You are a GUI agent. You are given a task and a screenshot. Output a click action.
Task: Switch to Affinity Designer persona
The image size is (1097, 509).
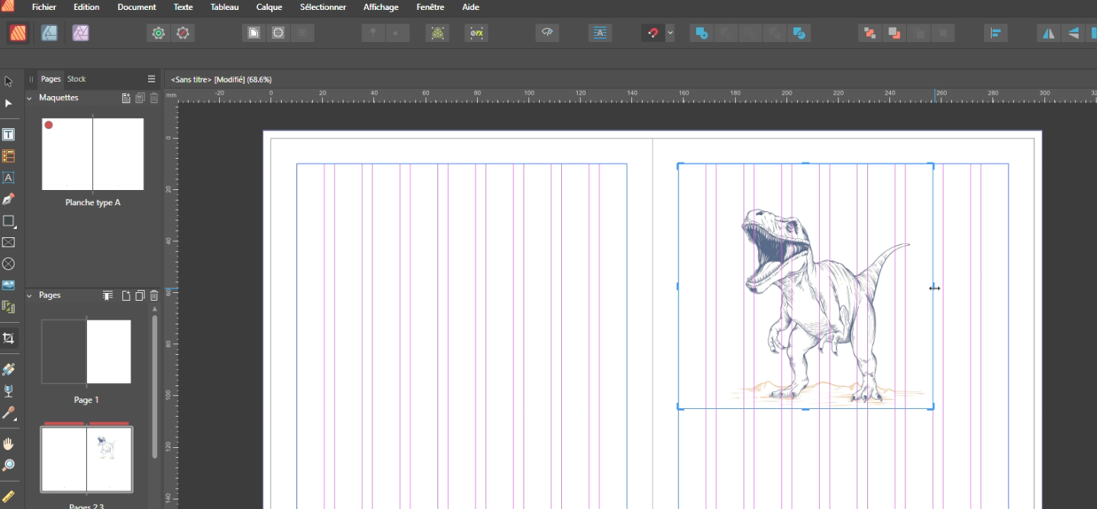pyautogui.click(x=49, y=33)
